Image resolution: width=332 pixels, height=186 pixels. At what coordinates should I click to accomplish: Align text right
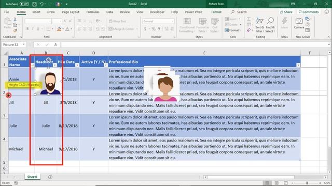[x=90, y=29]
